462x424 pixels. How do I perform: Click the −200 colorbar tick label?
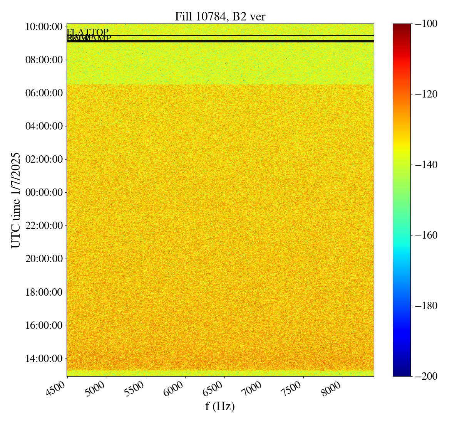point(427,376)
